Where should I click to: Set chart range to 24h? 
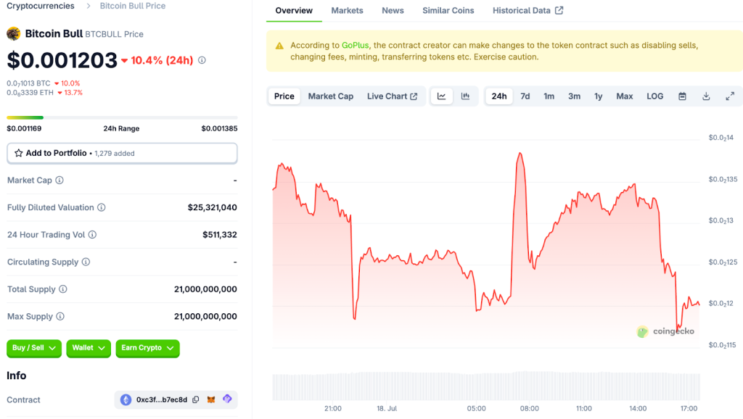click(499, 96)
